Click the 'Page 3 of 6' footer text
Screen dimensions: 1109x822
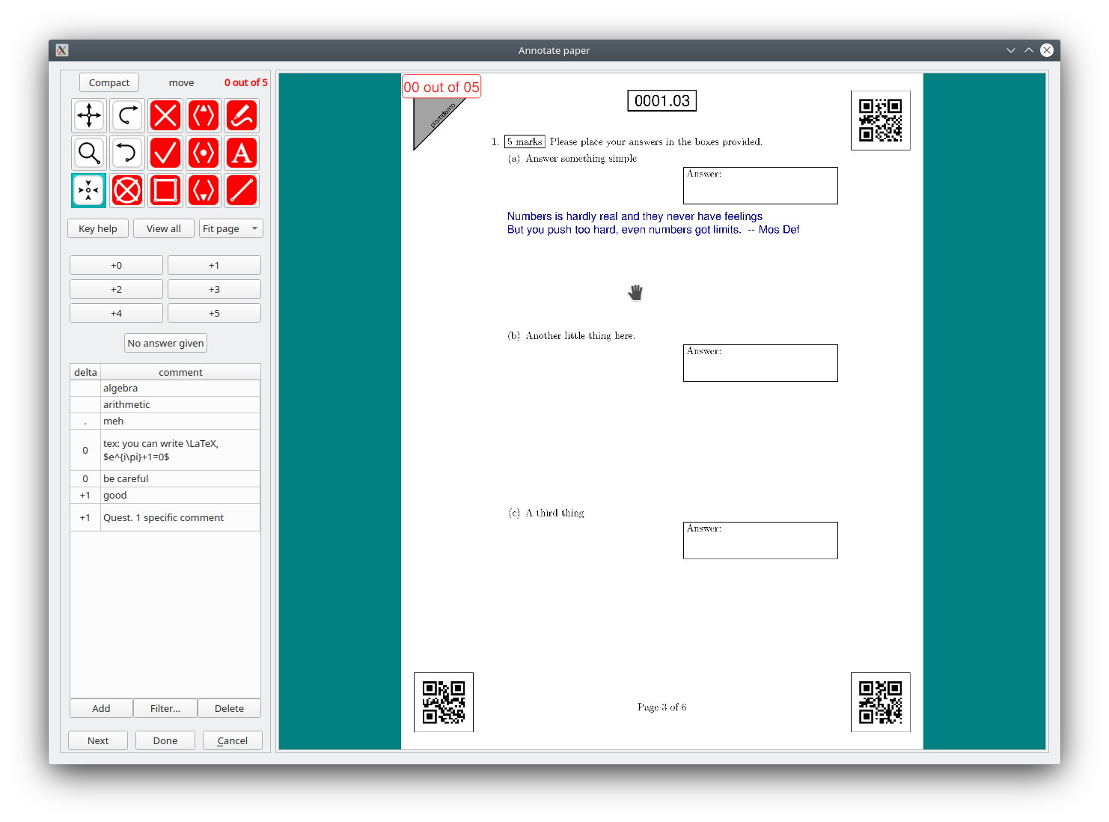(x=662, y=707)
